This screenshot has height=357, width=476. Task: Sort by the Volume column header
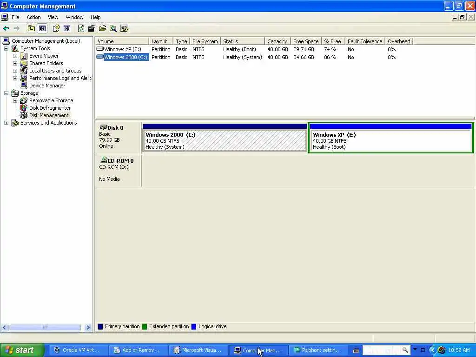pos(122,41)
